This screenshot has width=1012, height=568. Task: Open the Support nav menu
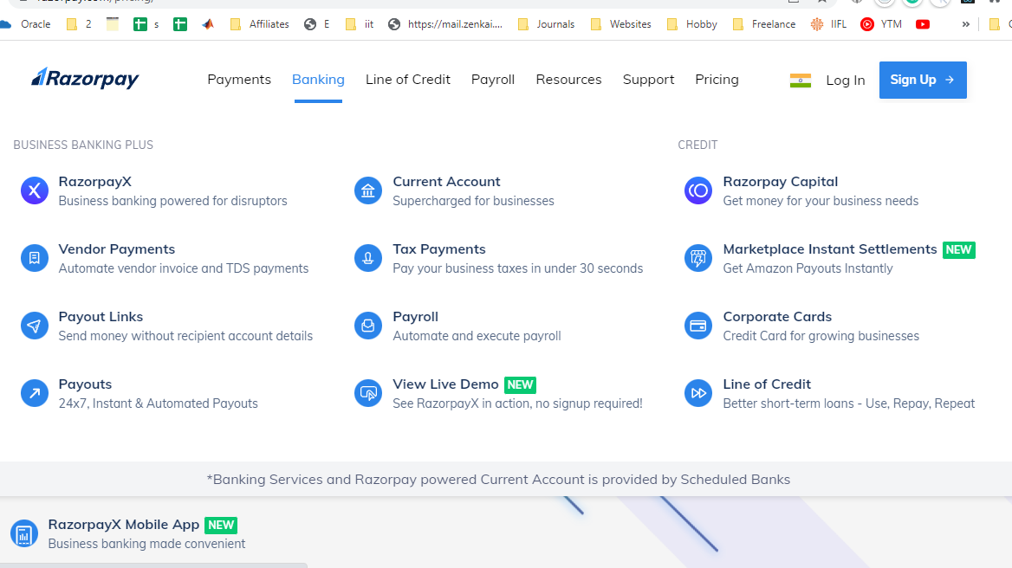pyautogui.click(x=649, y=80)
